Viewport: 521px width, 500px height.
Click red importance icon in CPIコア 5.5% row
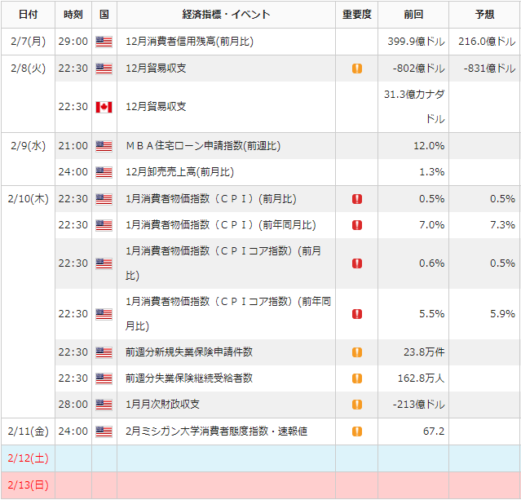pyautogui.click(x=357, y=314)
